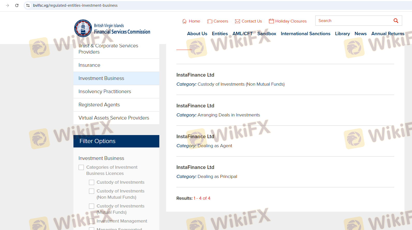The height and width of the screenshot is (230, 412).
Task: Click the Holiday Closures calendar icon
Action: [x=271, y=21]
